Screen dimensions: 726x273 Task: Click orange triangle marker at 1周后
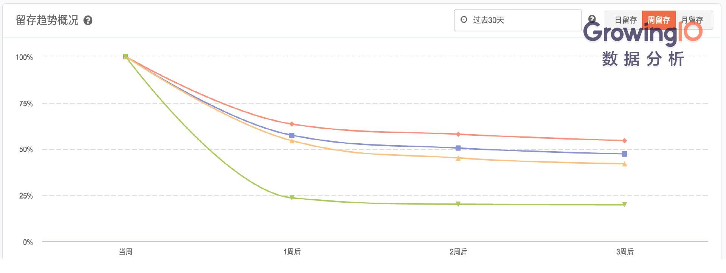(x=292, y=141)
